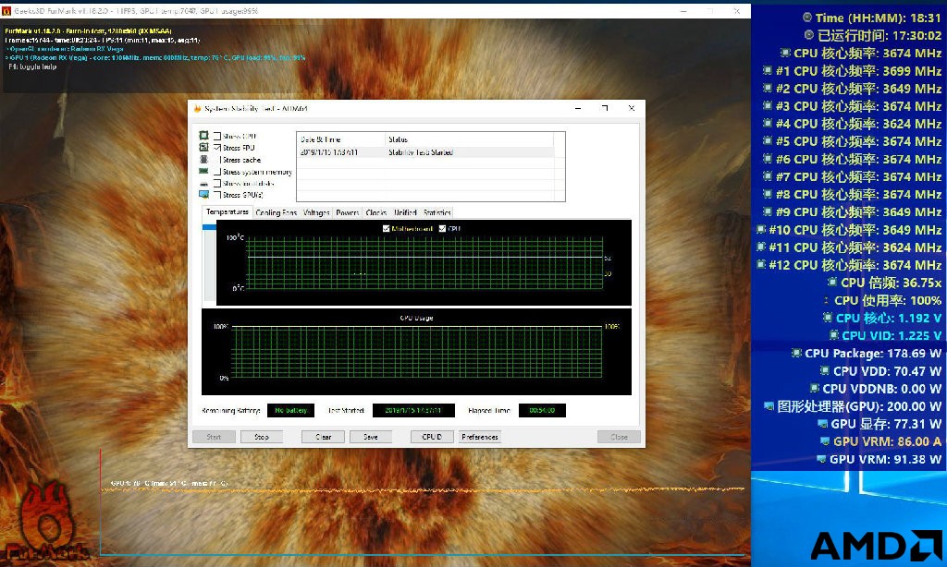Viewport: 947px width, 567px height.
Task: Click the GPU icon beside GPU 显存
Action: tap(822, 424)
